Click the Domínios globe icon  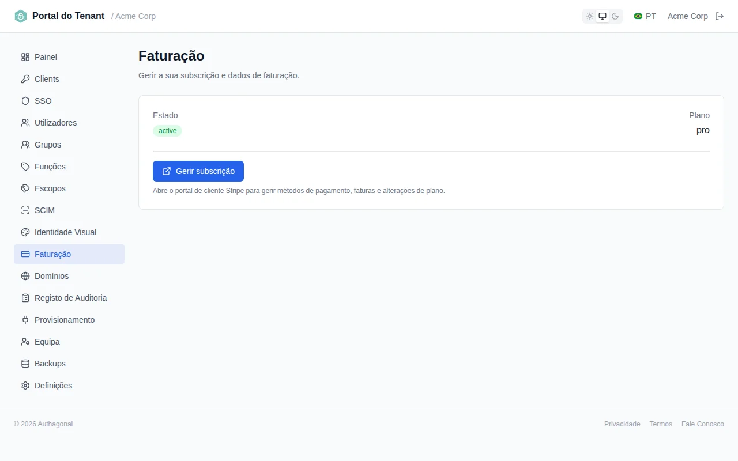point(25,276)
